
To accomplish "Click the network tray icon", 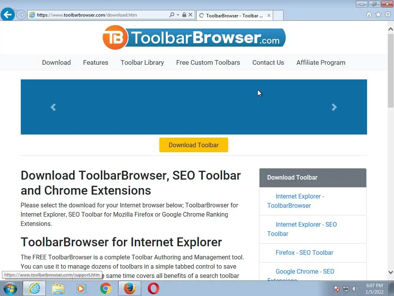I will (x=346, y=289).
